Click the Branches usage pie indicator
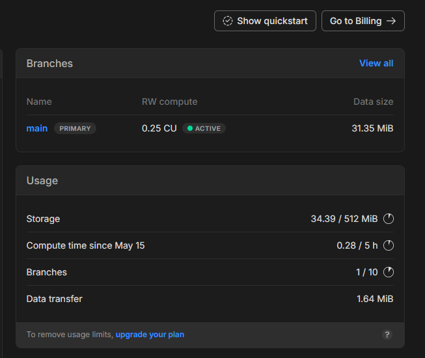The width and height of the screenshot is (425, 358). point(389,272)
